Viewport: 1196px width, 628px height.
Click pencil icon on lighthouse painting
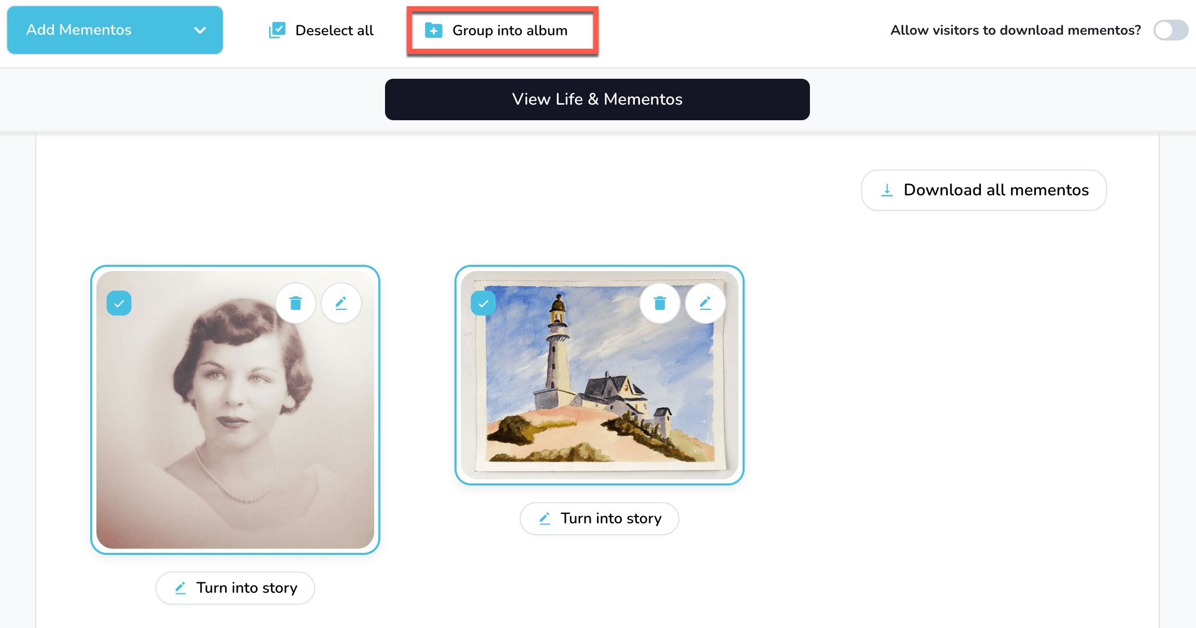(705, 303)
